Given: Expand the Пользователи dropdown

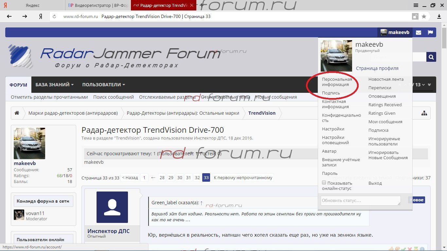Looking at the screenshot, I should [x=103, y=85].
